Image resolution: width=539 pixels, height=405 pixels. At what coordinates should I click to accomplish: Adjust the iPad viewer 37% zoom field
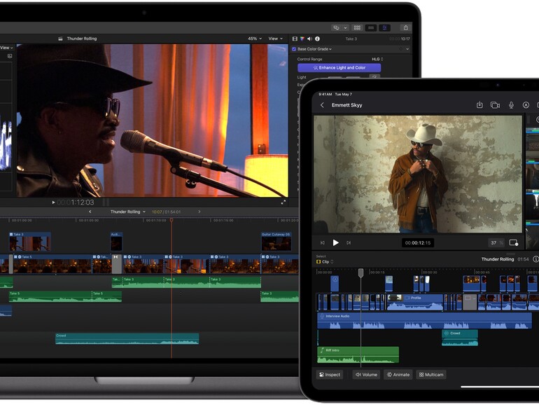point(496,243)
